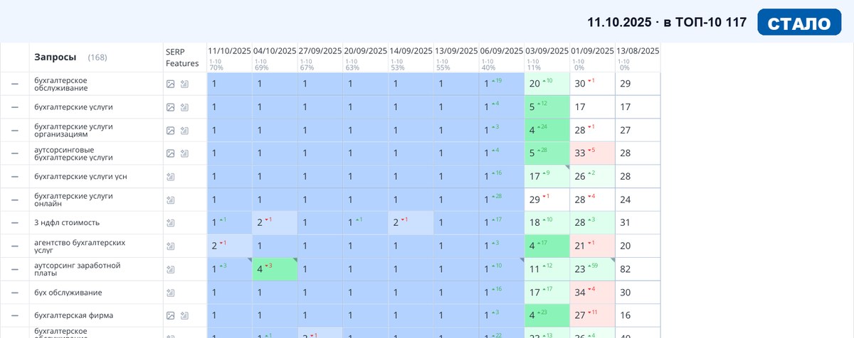The image size is (854, 338).
Task: Select the 13/09/2025 date column header
Action: (x=457, y=51)
